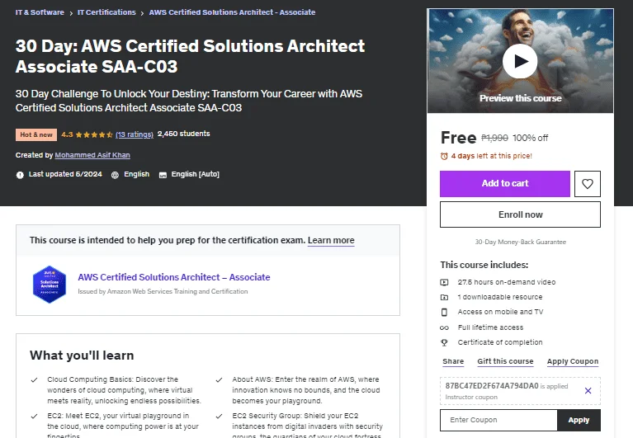Click the 4.3 rating number

click(x=67, y=134)
